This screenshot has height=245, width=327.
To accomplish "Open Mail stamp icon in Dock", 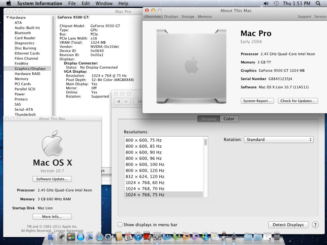I will click(x=90, y=237).
